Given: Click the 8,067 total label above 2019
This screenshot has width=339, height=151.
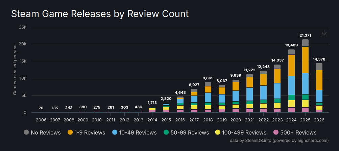Looking at the screenshot, I should point(222,81).
